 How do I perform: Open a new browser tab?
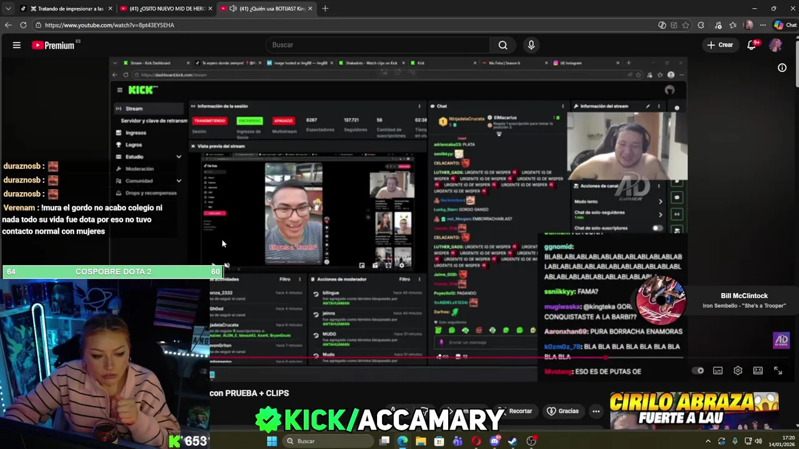[x=325, y=9]
